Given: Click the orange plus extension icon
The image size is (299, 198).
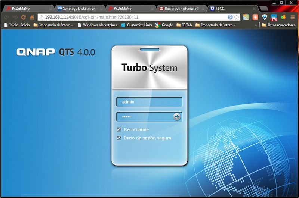Looking at the screenshot, I should tap(255, 17).
